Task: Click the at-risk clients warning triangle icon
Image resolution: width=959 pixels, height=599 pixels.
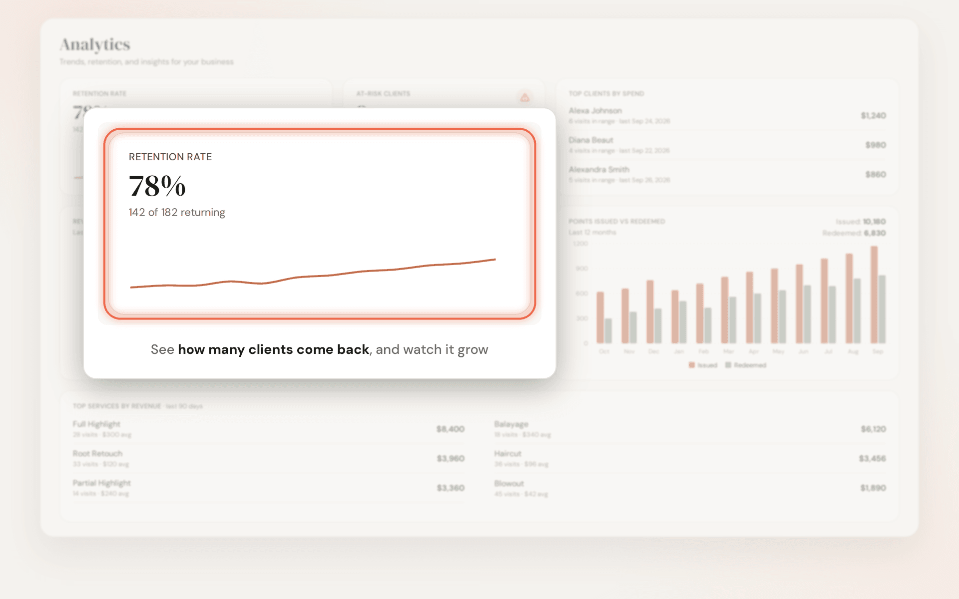Action: tap(524, 97)
